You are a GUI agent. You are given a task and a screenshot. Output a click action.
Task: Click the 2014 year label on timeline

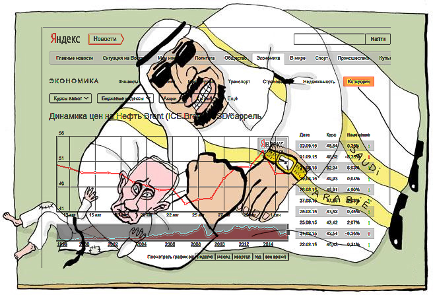[268, 244]
